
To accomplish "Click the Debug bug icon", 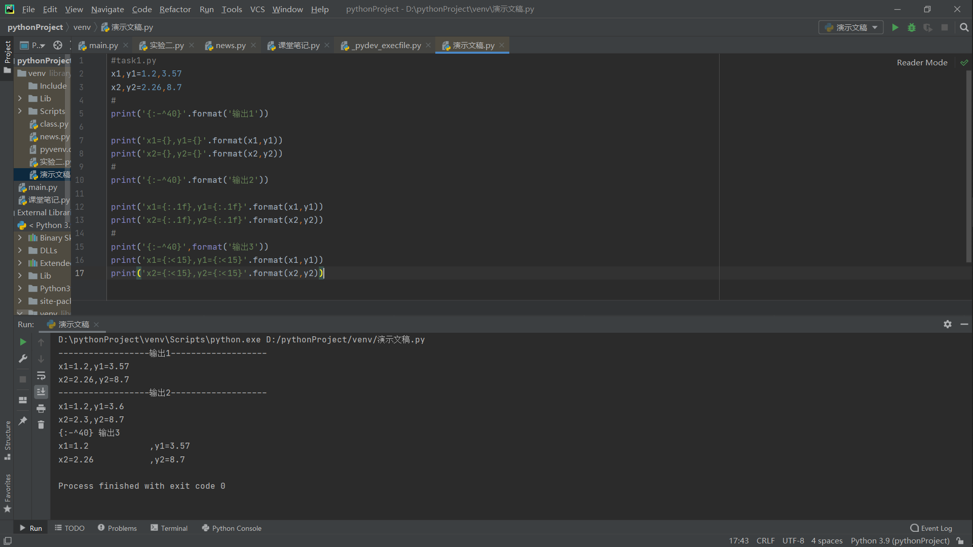I will (912, 27).
